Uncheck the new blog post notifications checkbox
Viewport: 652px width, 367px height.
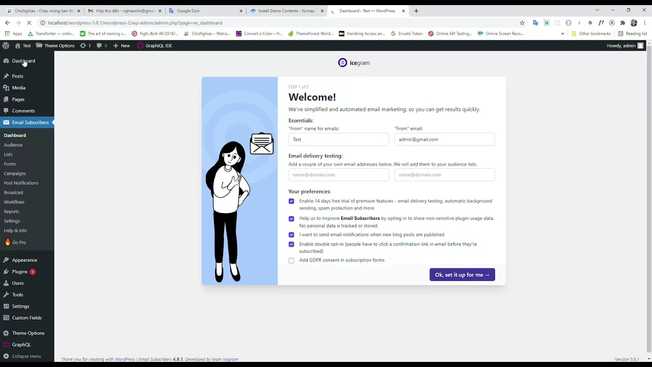[291, 235]
